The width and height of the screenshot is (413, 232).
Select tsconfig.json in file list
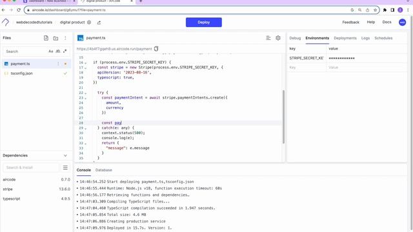pos(35,73)
